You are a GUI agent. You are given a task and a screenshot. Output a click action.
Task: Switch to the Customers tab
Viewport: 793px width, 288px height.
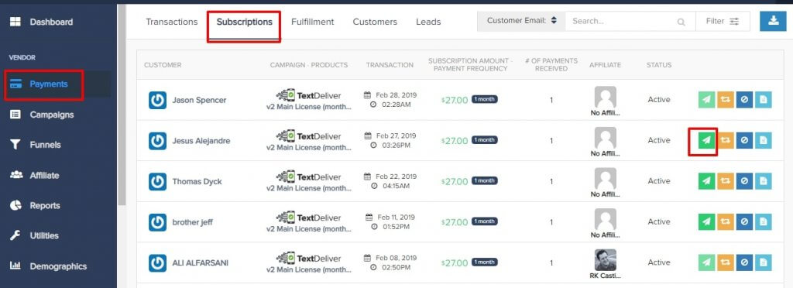tap(375, 22)
